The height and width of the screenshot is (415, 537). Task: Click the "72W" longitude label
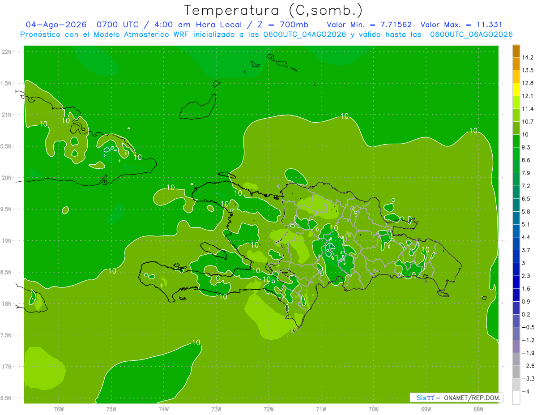pos(269,410)
